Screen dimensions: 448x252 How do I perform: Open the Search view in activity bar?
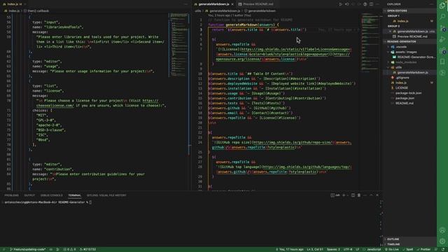pos(442,17)
